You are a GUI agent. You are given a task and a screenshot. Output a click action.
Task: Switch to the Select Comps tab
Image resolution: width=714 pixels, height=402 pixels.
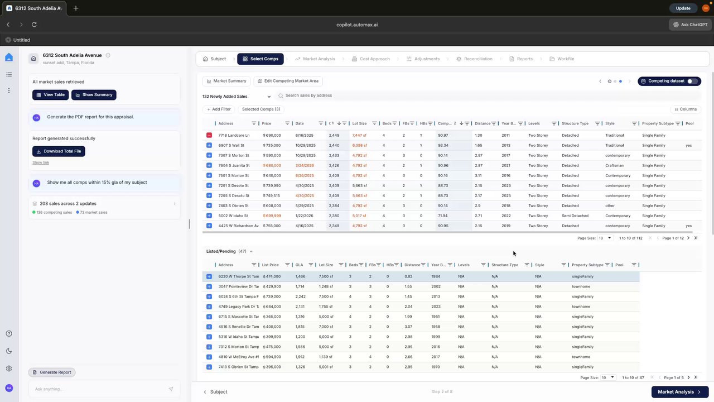260,59
